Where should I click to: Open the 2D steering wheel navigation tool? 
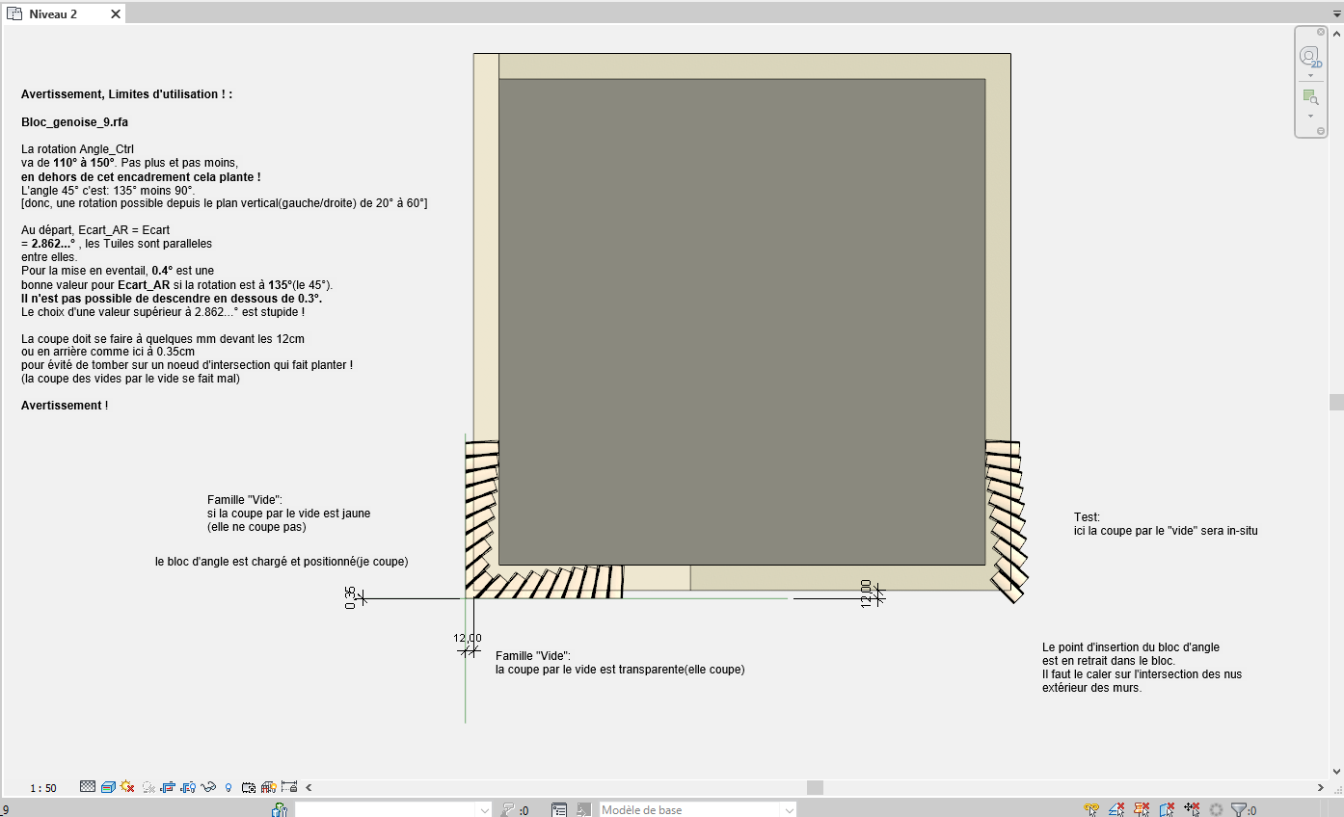coord(1309,56)
